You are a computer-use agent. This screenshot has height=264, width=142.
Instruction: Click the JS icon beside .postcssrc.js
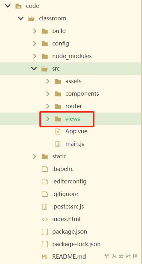(x=45, y=207)
